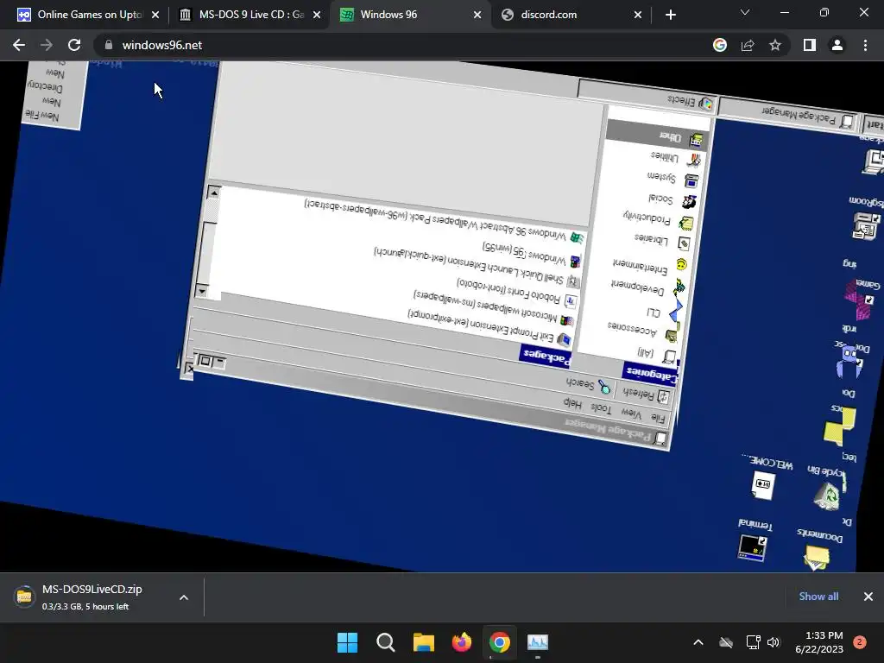Select Windows 96 Abstract Wallpapers Pack
This screenshot has height=663, width=884.
tap(444, 220)
